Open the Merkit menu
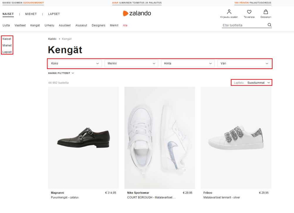Screen dimensions: 294x213 click(114, 25)
